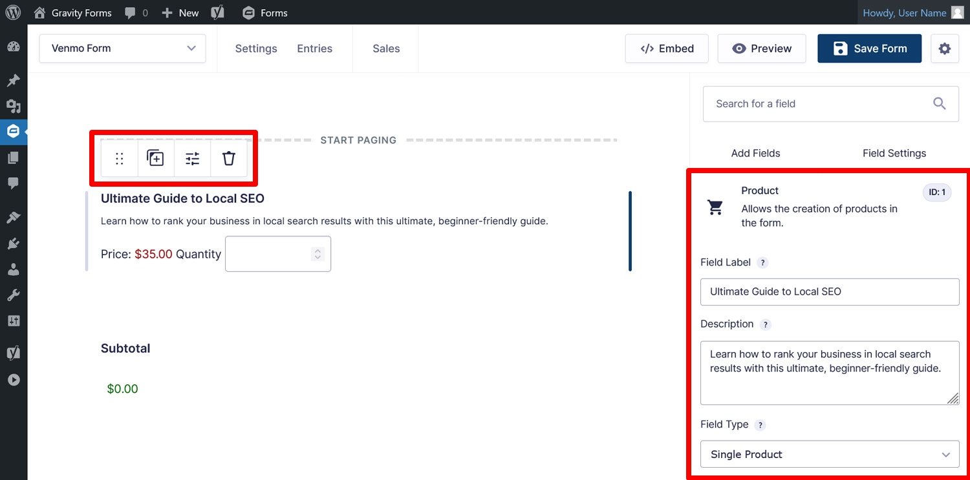The width and height of the screenshot is (970, 480).
Task: Open the editor gear settings
Action: 945,48
